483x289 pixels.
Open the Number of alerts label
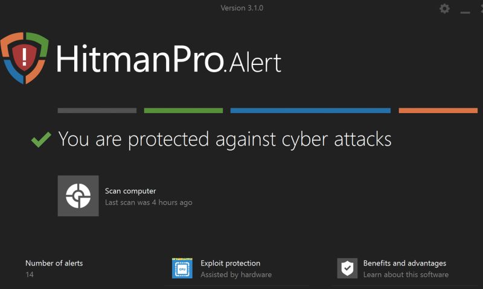tap(54, 263)
